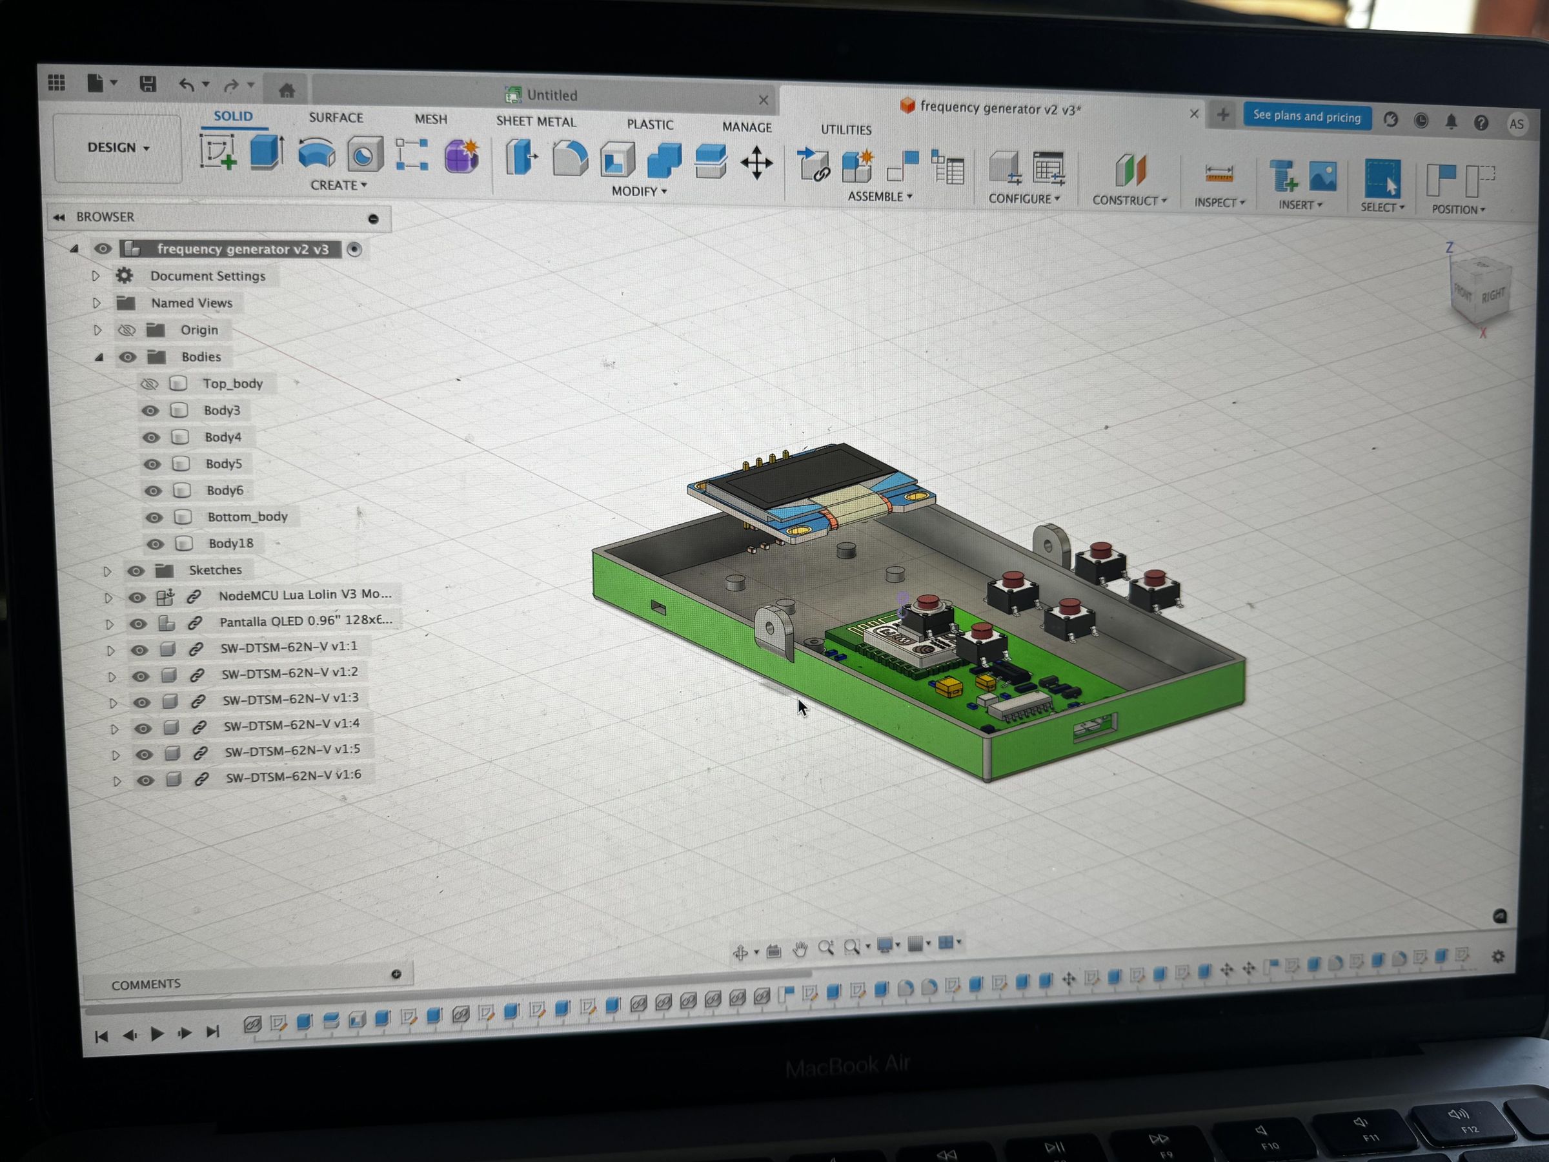Screen dimensions: 1549x1162
Task: Show the hidden Top_body body
Action: [150, 384]
